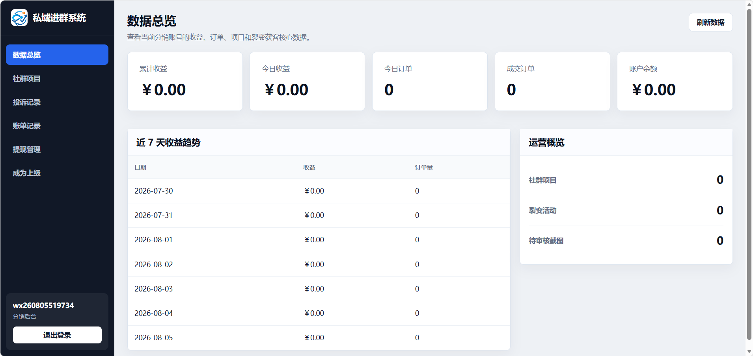Click the 社群项目 row in 运营概览
This screenshot has height=356, width=753.
point(626,180)
